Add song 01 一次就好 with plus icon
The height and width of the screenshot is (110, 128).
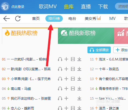tap(66, 59)
